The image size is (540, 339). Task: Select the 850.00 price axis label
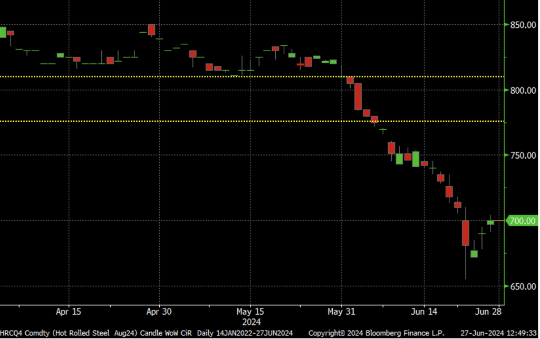click(522, 25)
